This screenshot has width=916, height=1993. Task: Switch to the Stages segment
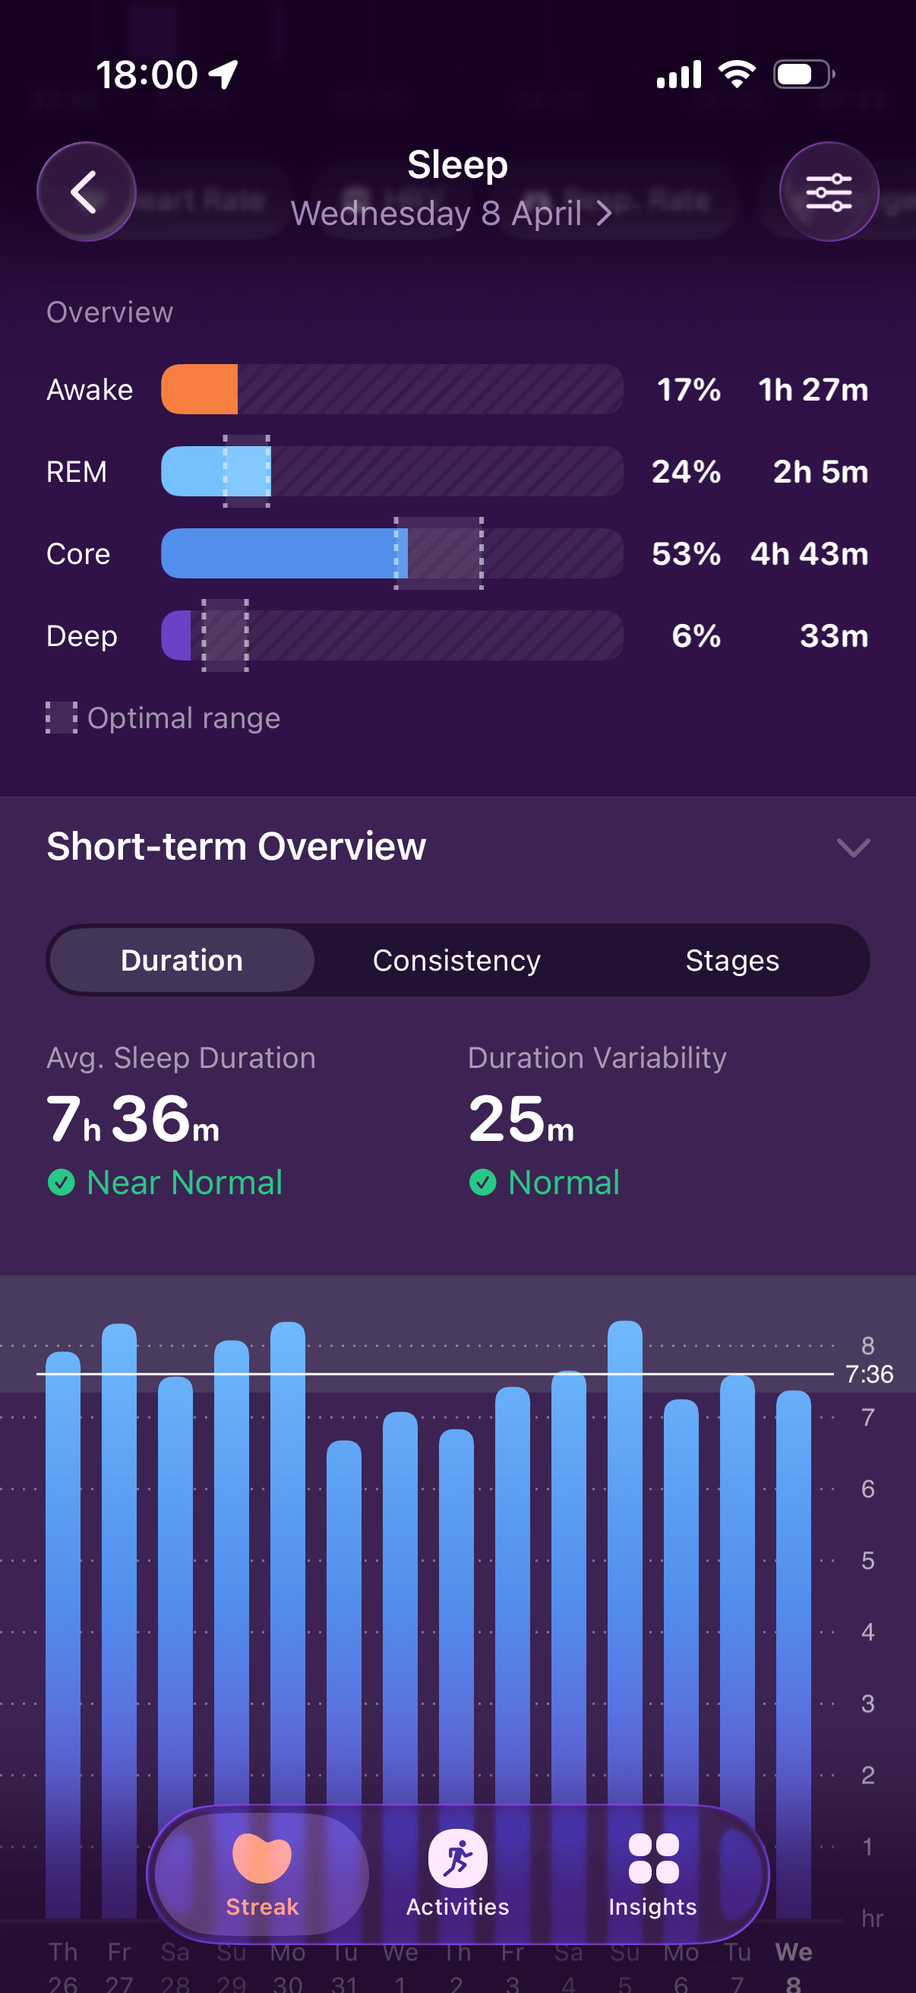[732, 960]
